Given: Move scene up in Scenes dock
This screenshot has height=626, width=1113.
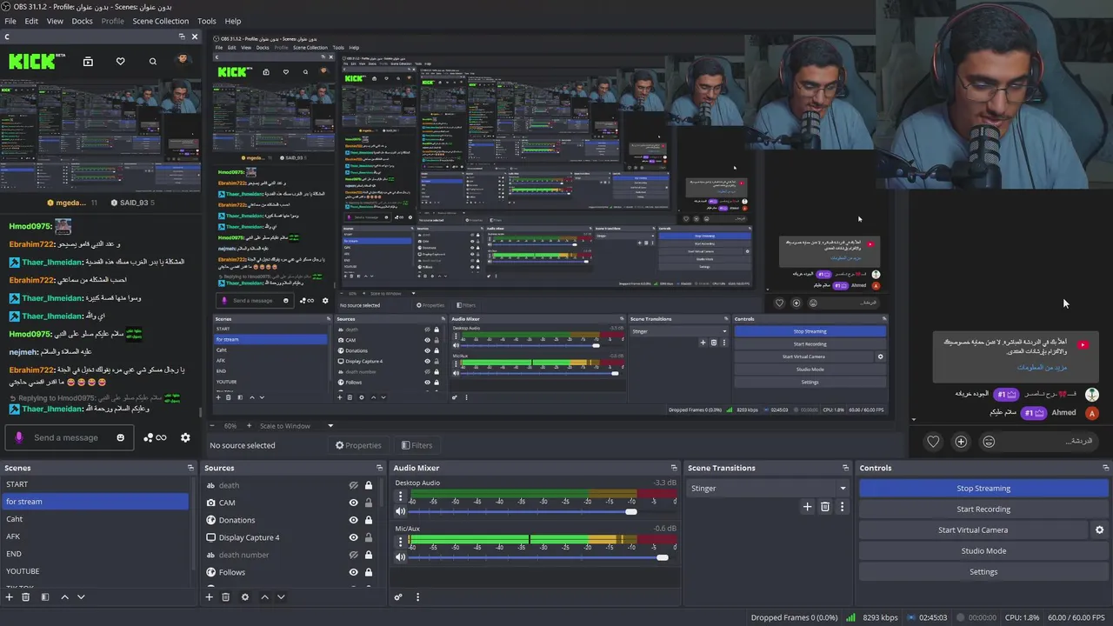Looking at the screenshot, I should click(x=64, y=596).
